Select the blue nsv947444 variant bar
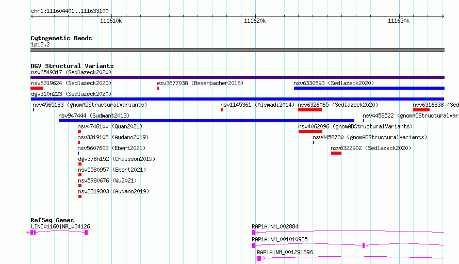 tap(206, 121)
